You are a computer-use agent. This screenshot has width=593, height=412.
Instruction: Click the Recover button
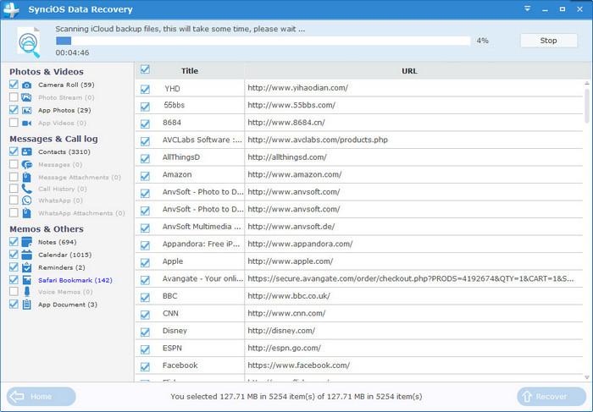click(551, 397)
